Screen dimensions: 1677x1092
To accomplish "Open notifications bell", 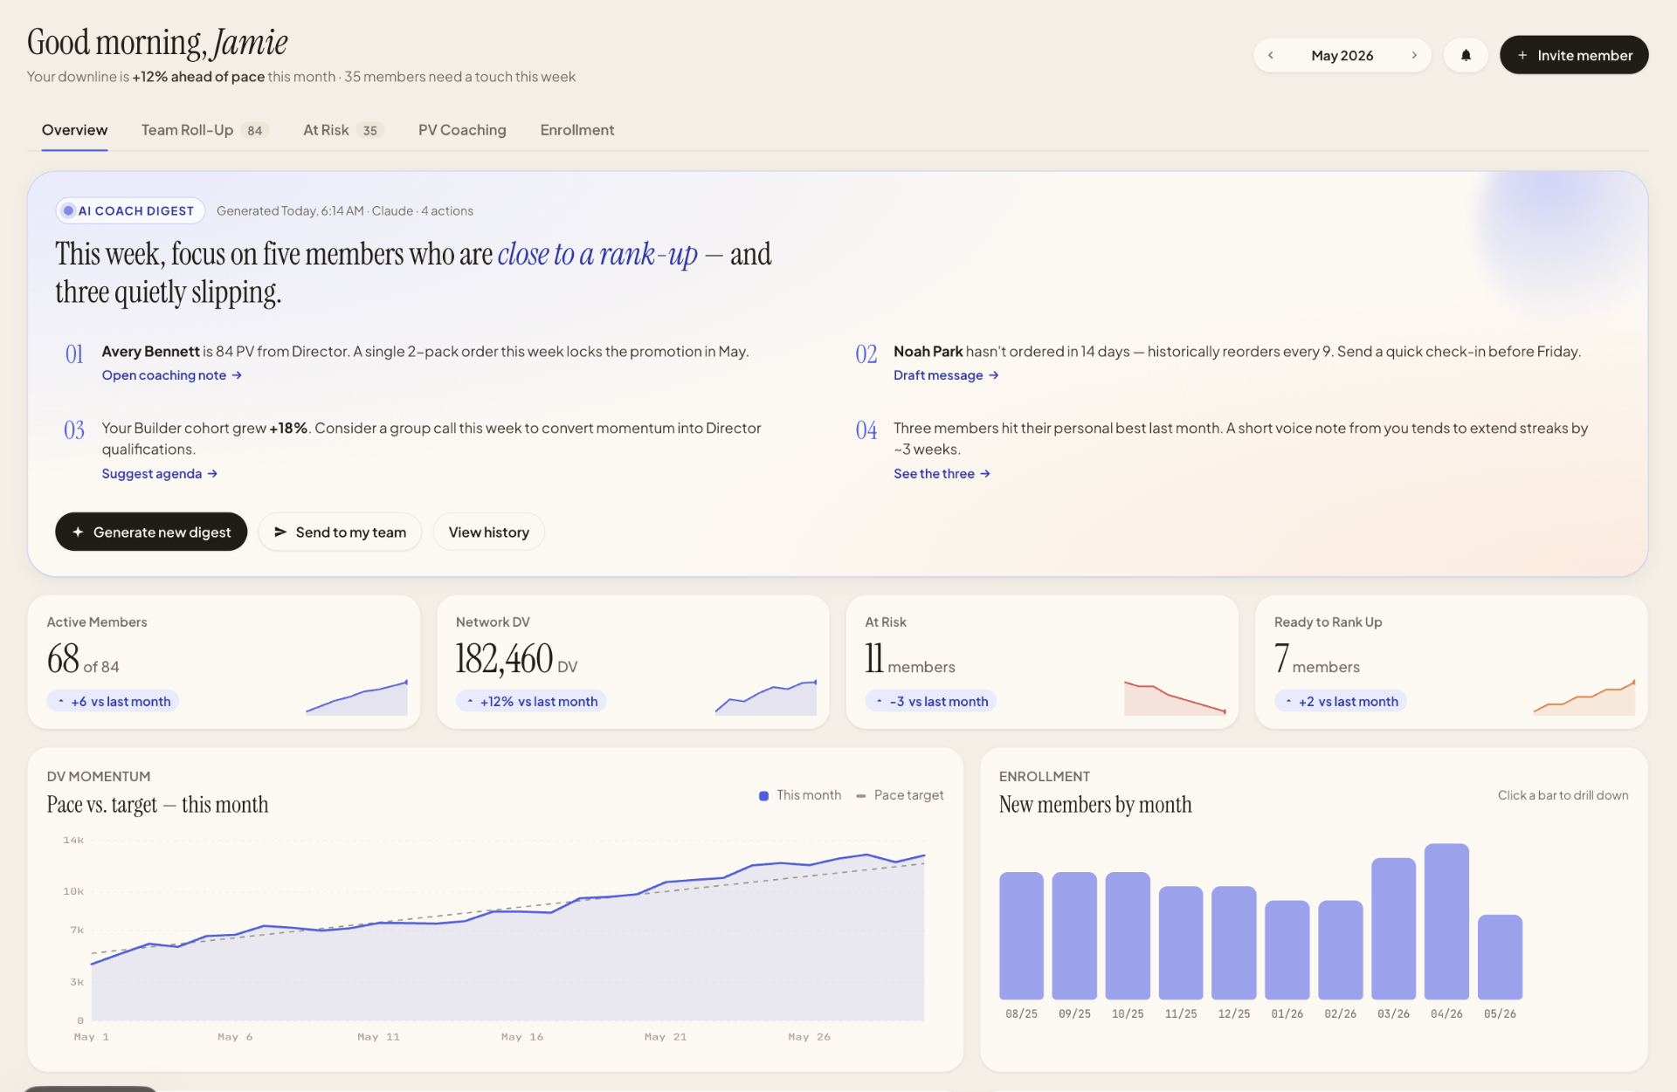I will coord(1466,55).
